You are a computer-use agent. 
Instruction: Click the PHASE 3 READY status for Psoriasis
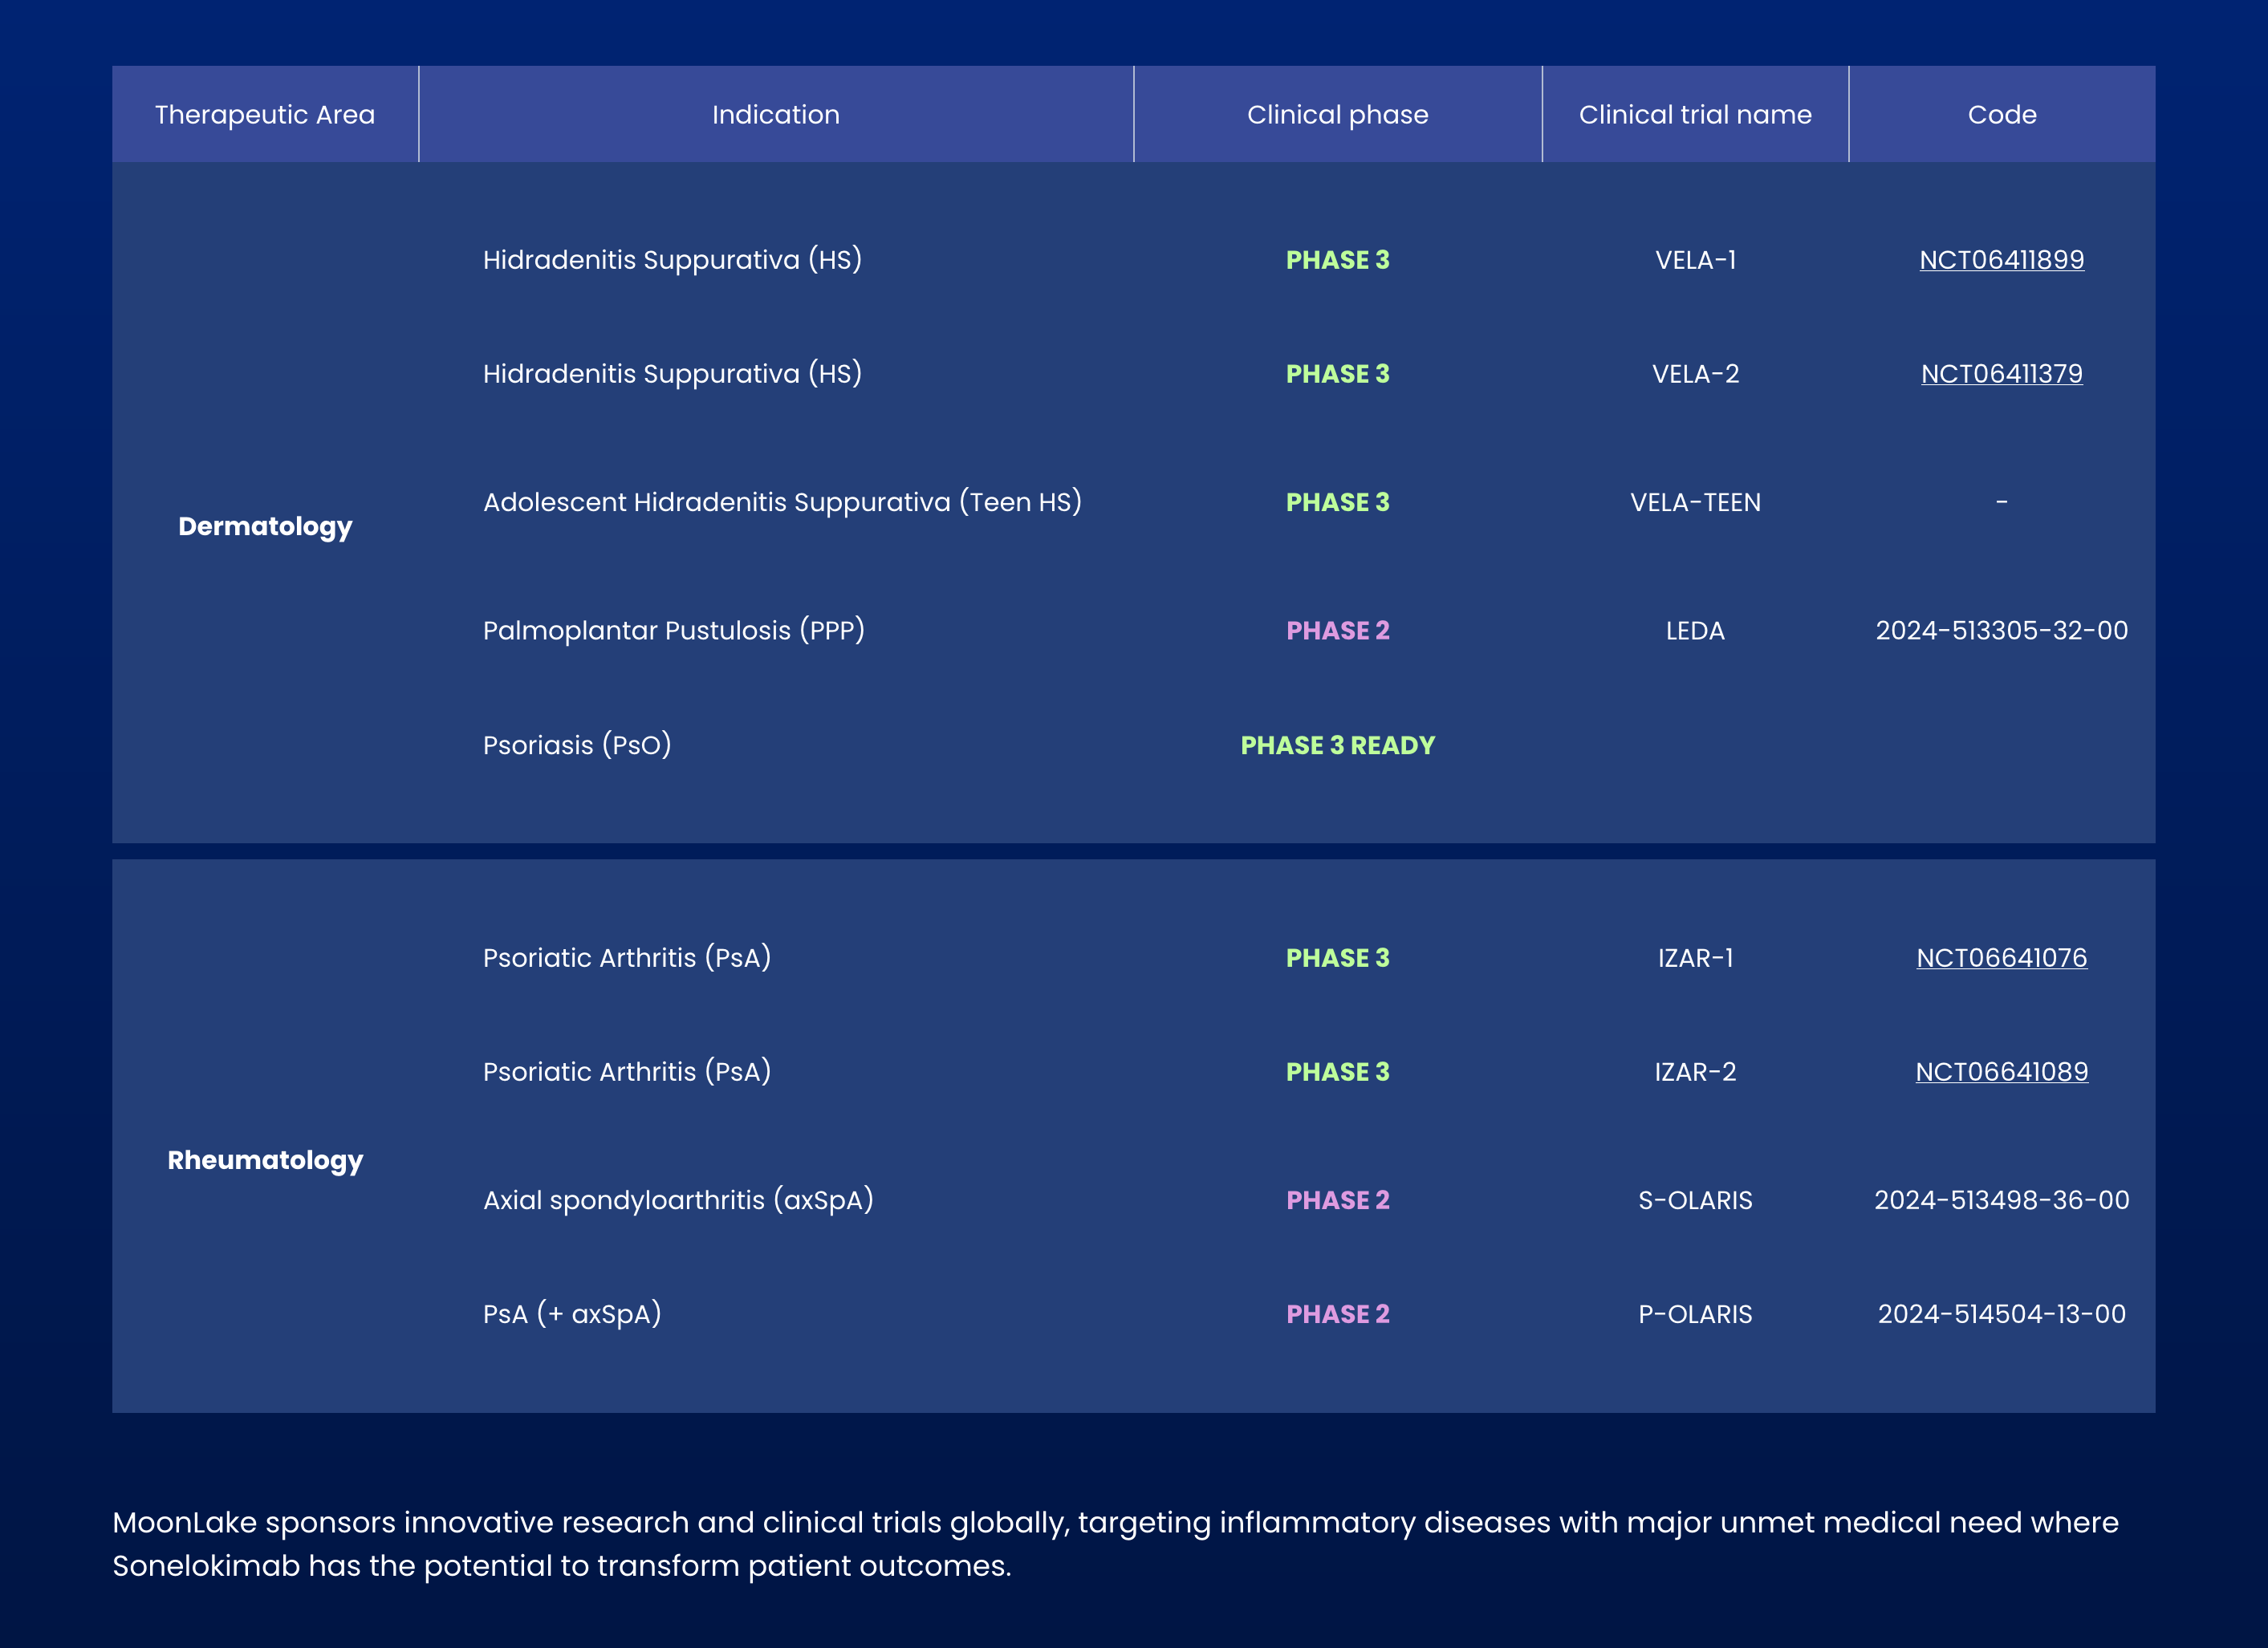[1337, 745]
